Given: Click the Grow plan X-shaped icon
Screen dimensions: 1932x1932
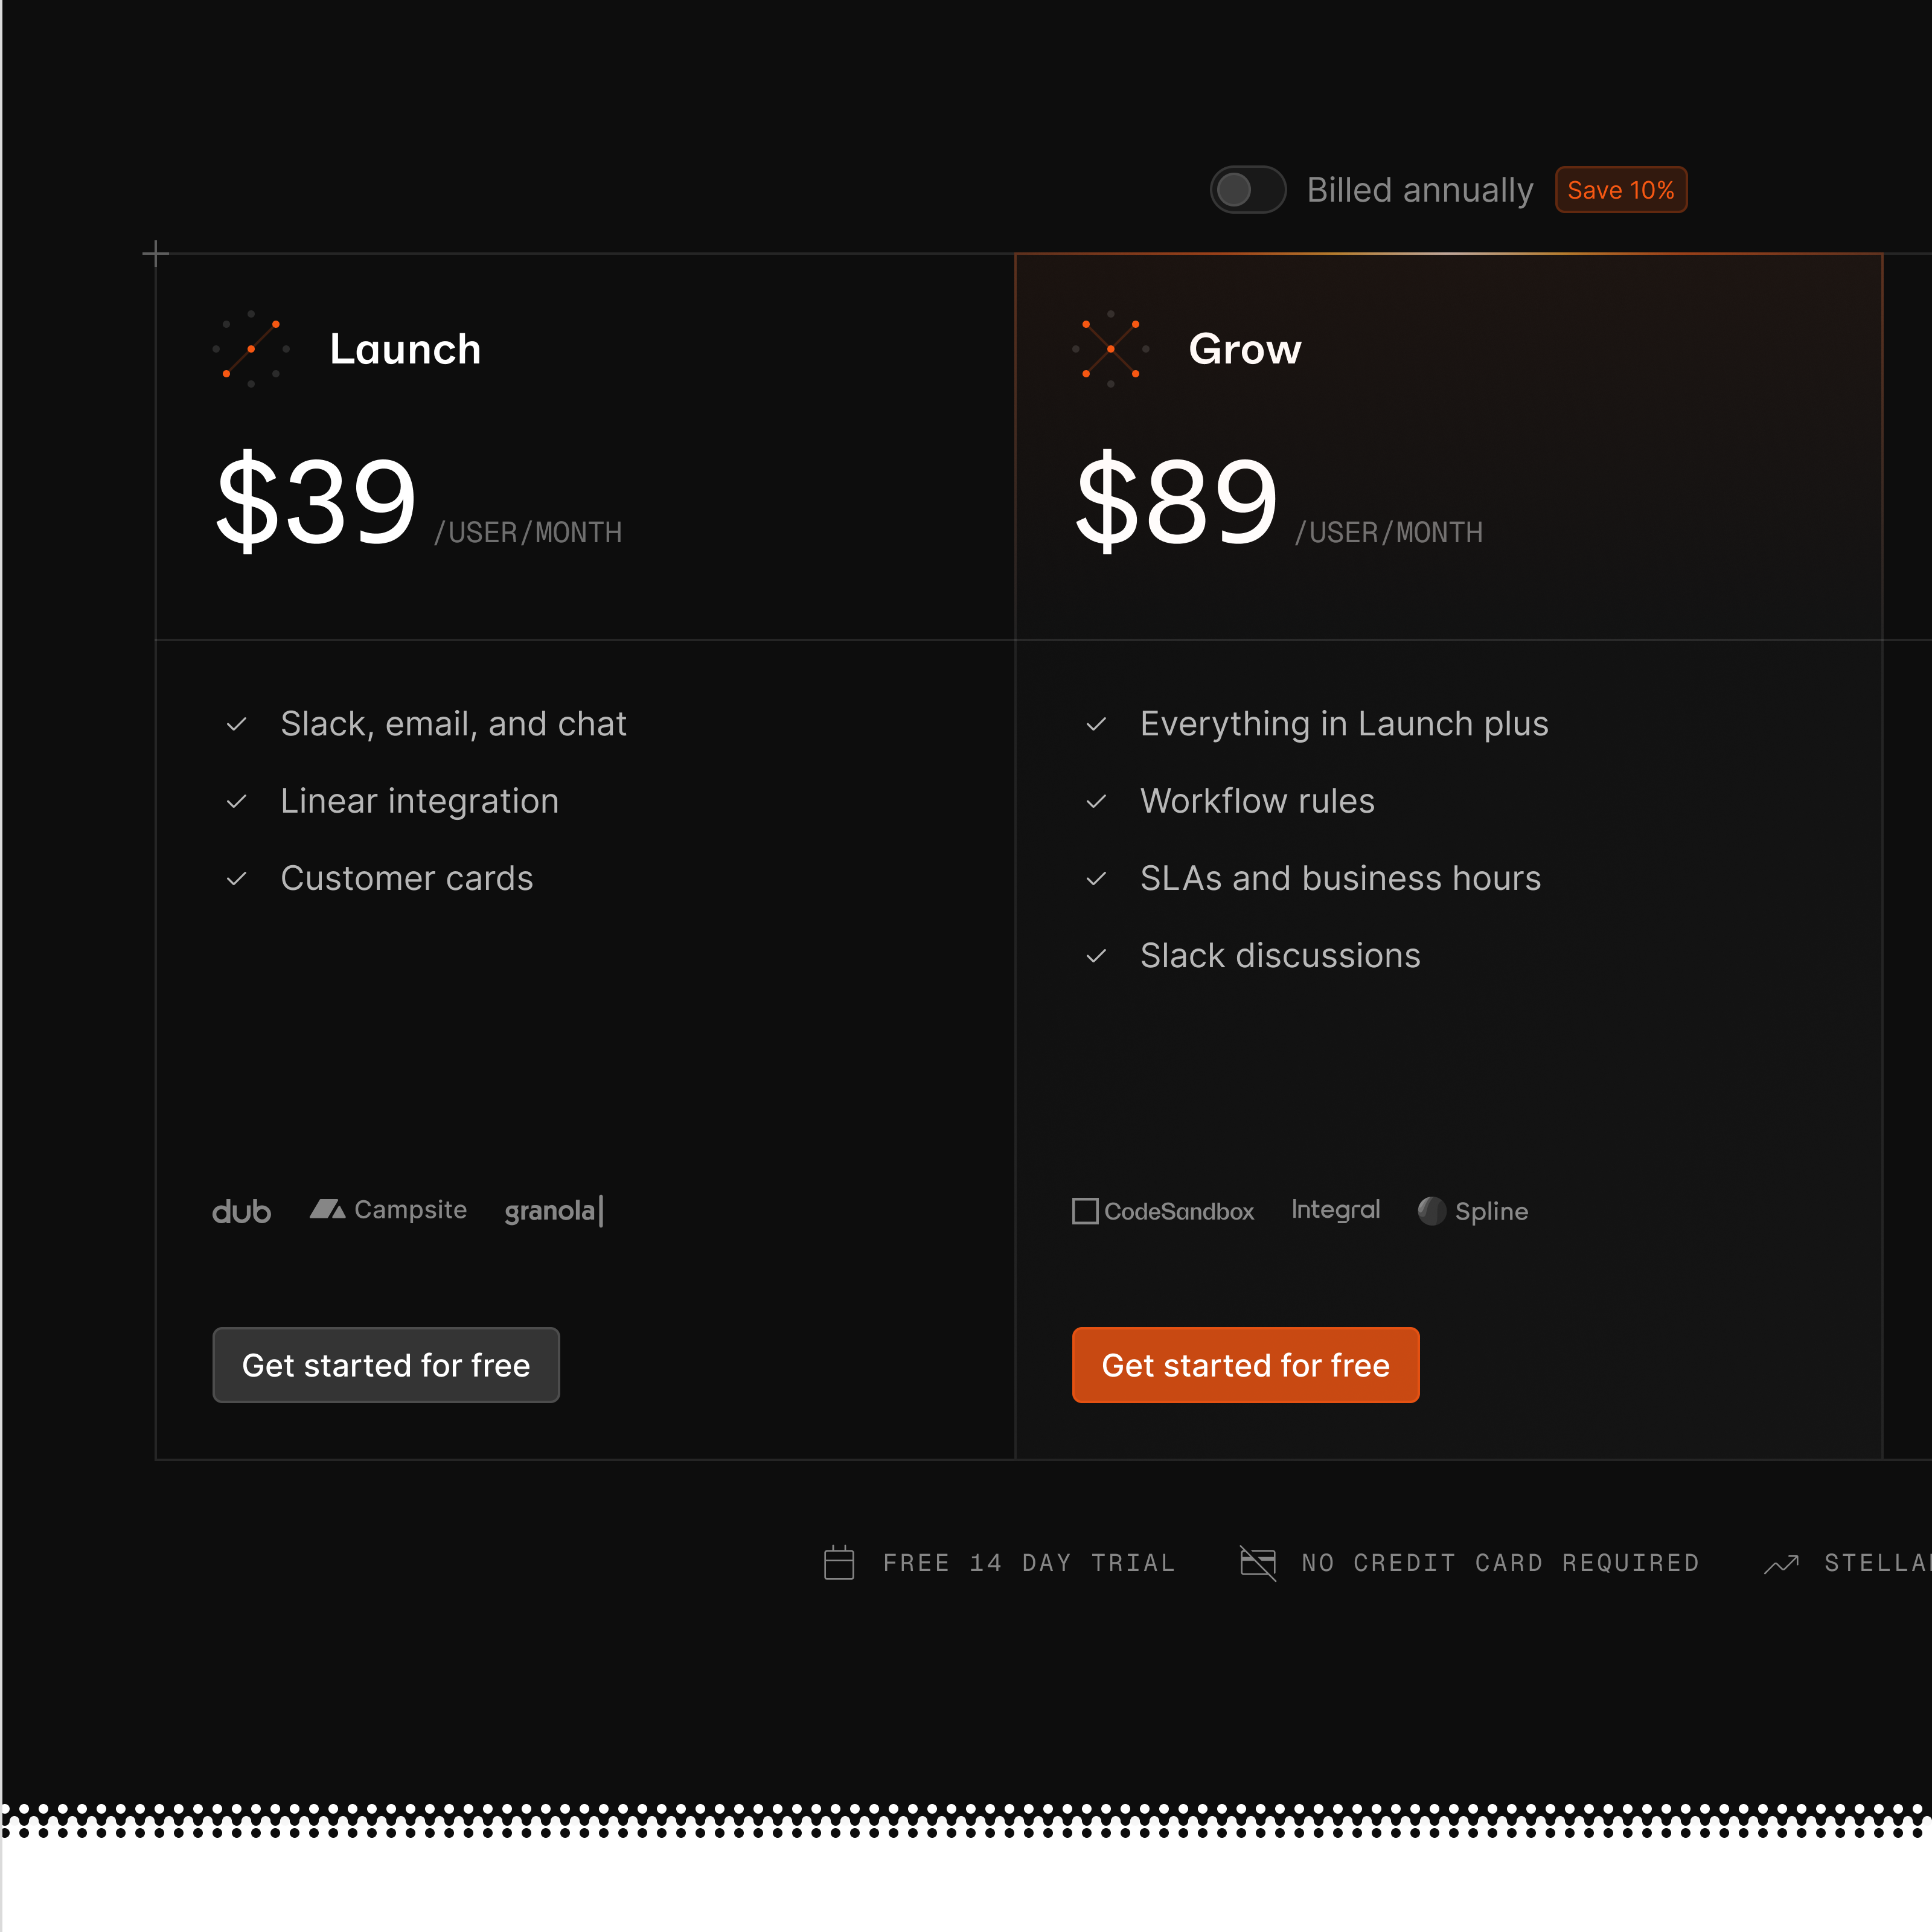Looking at the screenshot, I should [1110, 349].
